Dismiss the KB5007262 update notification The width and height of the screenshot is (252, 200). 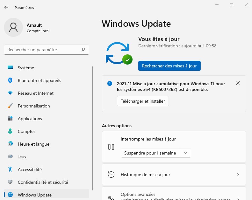238,83
